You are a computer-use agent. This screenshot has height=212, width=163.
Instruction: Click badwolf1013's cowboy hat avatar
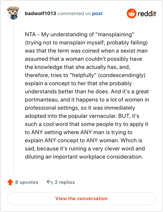[13, 13]
